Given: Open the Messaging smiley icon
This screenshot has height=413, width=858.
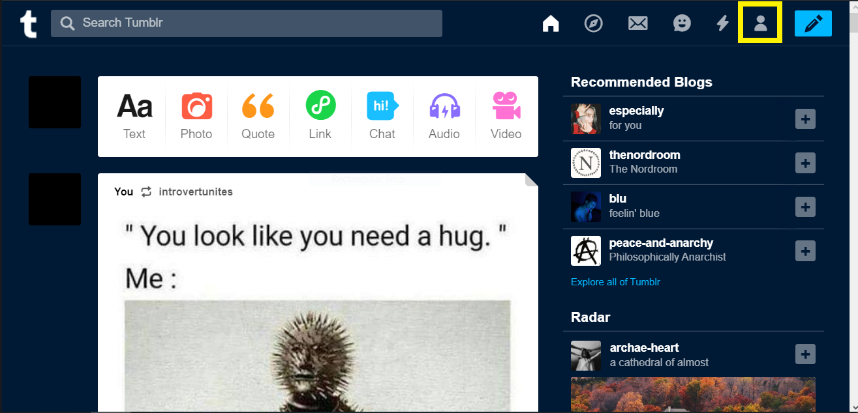Looking at the screenshot, I should [x=682, y=23].
